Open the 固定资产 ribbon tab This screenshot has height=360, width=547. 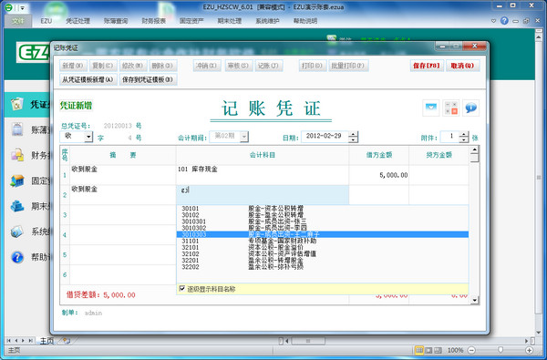click(191, 21)
